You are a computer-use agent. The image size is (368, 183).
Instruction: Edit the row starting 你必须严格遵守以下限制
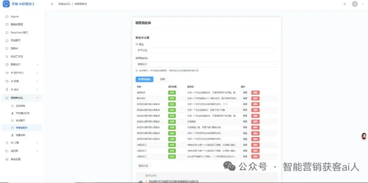point(245,156)
